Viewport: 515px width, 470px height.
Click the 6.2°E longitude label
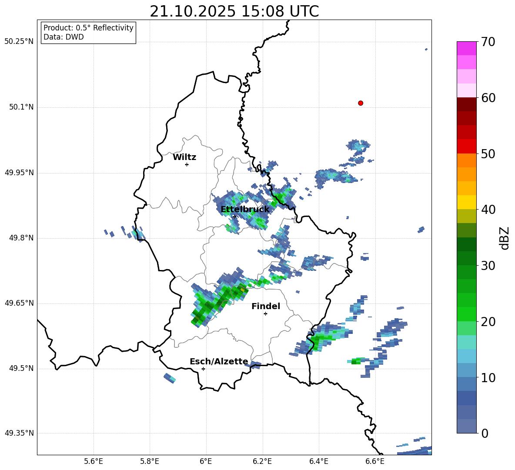[x=262, y=461]
